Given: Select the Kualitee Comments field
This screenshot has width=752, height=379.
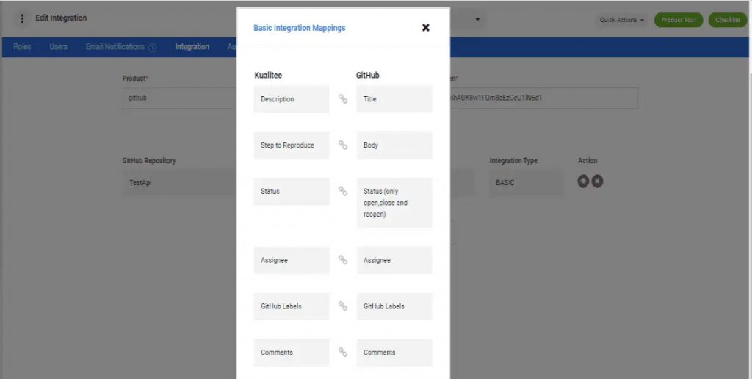Looking at the screenshot, I should 292,353.
